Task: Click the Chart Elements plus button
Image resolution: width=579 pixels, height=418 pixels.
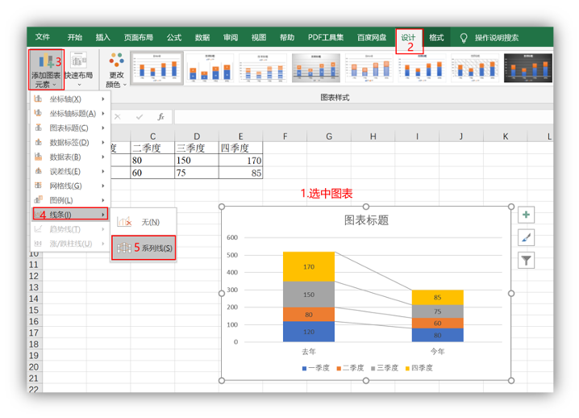Action: [527, 215]
